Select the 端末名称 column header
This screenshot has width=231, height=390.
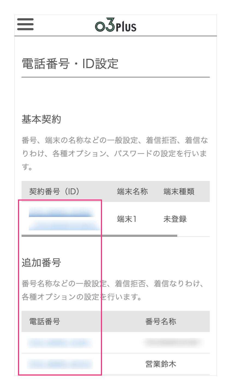132,192
